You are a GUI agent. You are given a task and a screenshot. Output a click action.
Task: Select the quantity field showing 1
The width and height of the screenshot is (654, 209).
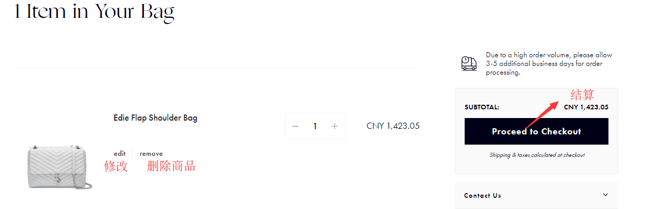pyautogui.click(x=315, y=126)
